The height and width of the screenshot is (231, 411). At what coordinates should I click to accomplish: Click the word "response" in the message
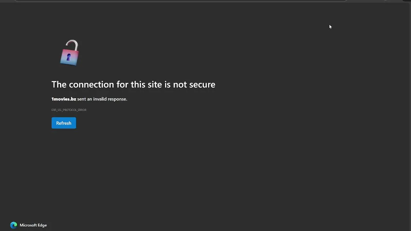(117, 99)
